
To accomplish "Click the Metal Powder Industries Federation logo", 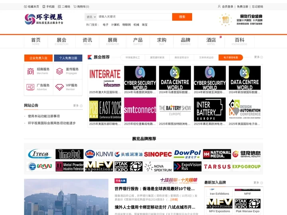I will (69, 166).
